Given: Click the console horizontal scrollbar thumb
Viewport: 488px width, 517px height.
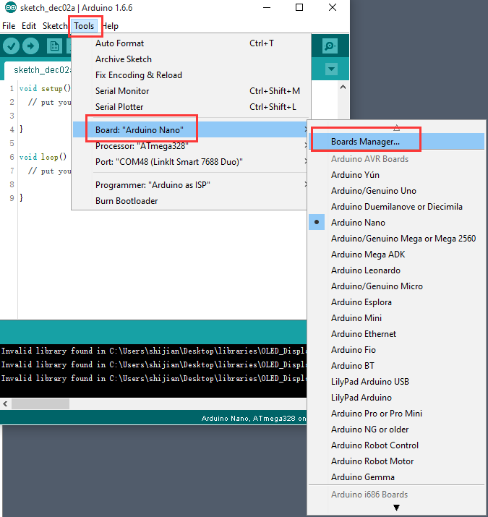Looking at the screenshot, I should [x=40, y=403].
